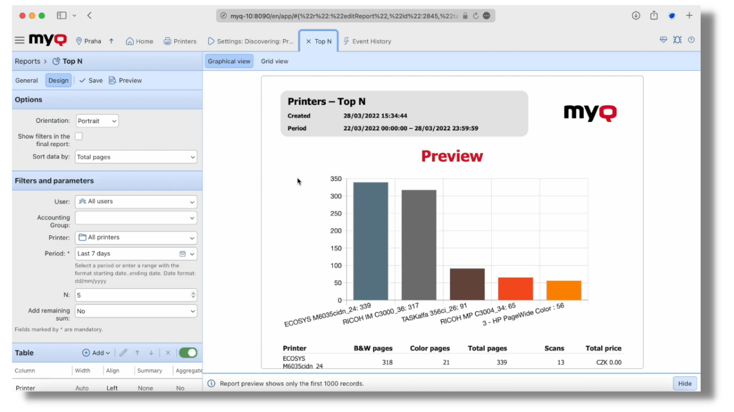Click the Safari share icon
Image resolution: width=734 pixels, height=412 pixels.
point(654,16)
